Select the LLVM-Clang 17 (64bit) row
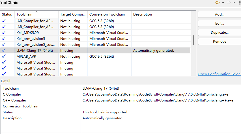Screen dimensions: 241x134 tap(95, 51)
